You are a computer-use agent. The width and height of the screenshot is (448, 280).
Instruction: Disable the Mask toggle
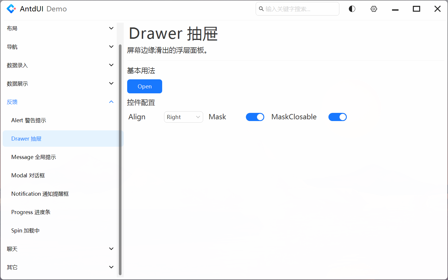255,117
